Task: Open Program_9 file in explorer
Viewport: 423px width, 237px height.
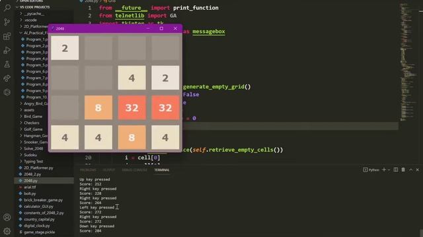Action: (34, 91)
